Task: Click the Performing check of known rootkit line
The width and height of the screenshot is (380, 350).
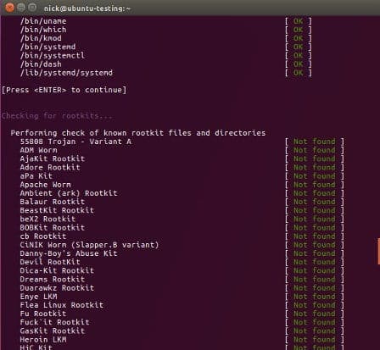Action: tap(138, 133)
